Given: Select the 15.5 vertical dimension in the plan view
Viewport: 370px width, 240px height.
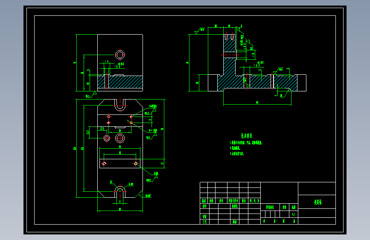Looking at the screenshot, I should (88, 134).
